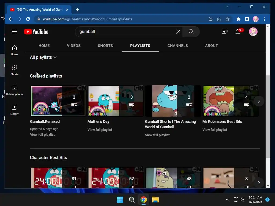Open the YouTube hamburger guide menu
The width and height of the screenshot is (275, 206).
pos(15,32)
